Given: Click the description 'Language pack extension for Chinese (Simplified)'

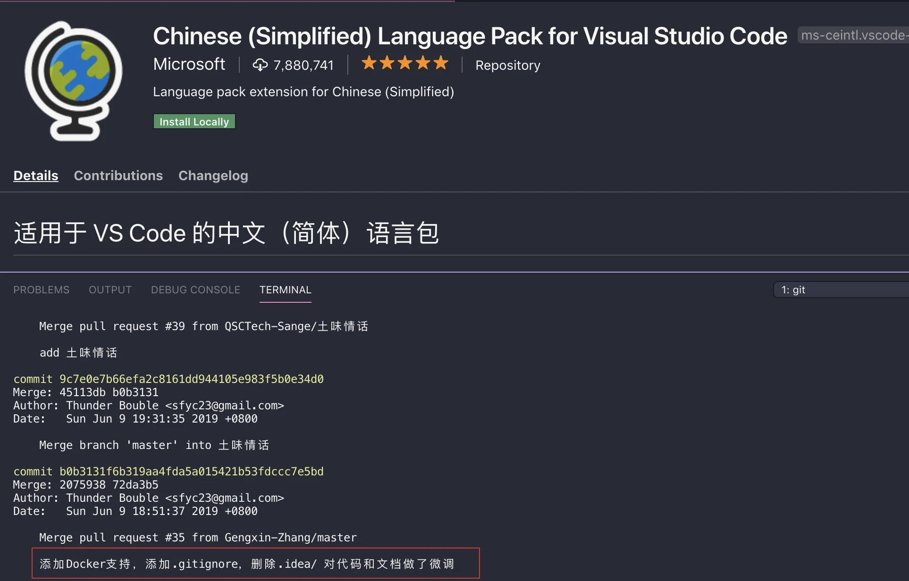Looking at the screenshot, I should pos(303,91).
